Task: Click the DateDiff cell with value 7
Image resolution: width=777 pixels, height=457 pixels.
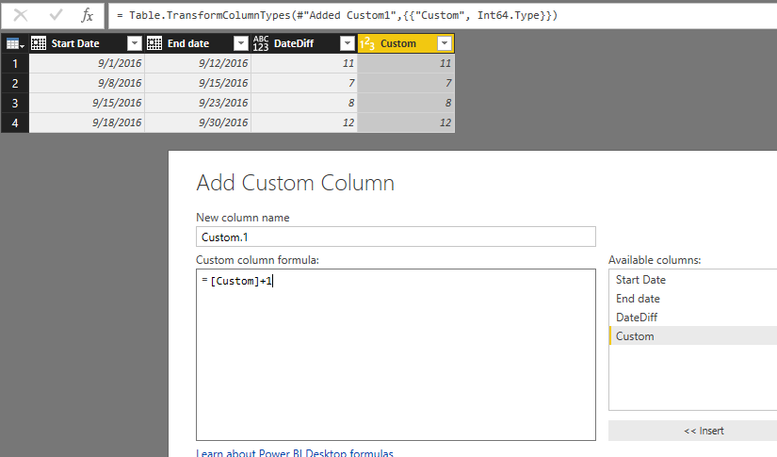Action: click(304, 83)
